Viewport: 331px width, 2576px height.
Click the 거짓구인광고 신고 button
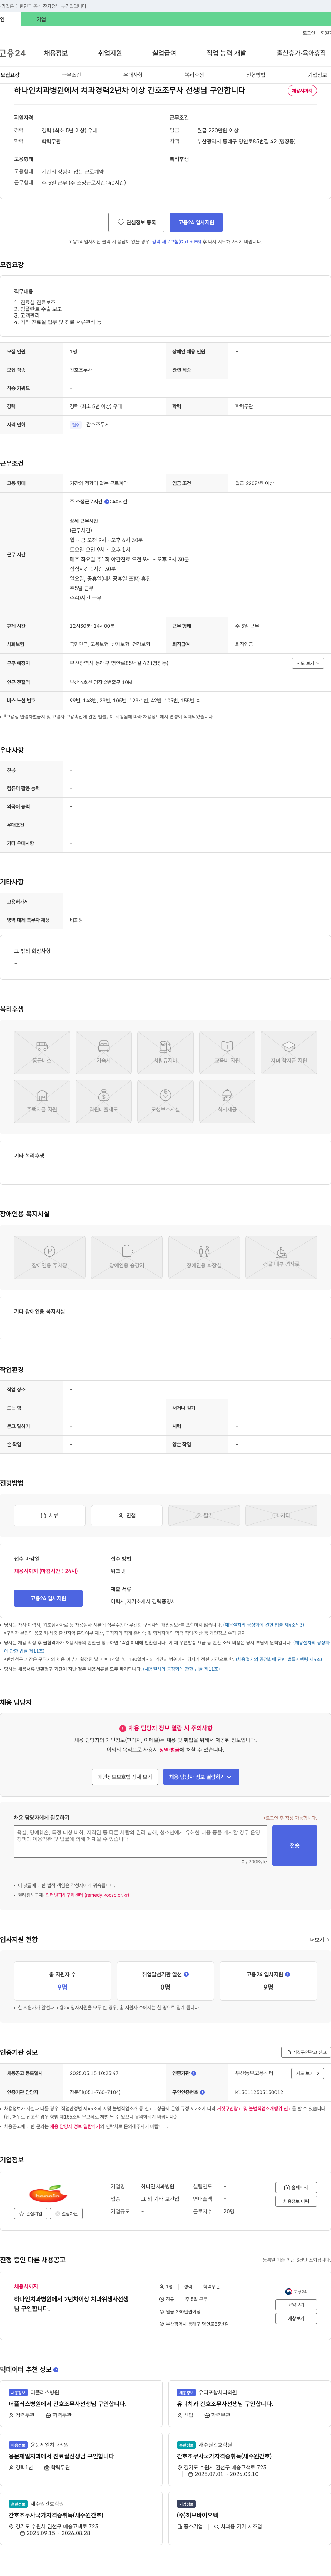305,2052
